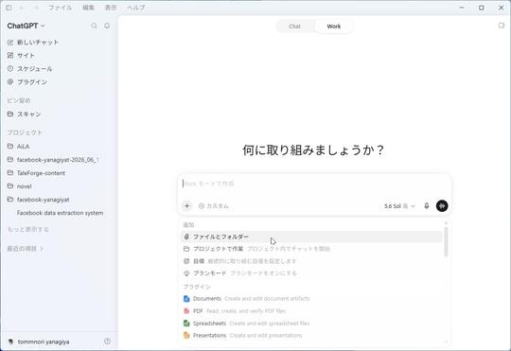Focus the Work mode message input field
The image size is (511, 351).
pos(314,184)
